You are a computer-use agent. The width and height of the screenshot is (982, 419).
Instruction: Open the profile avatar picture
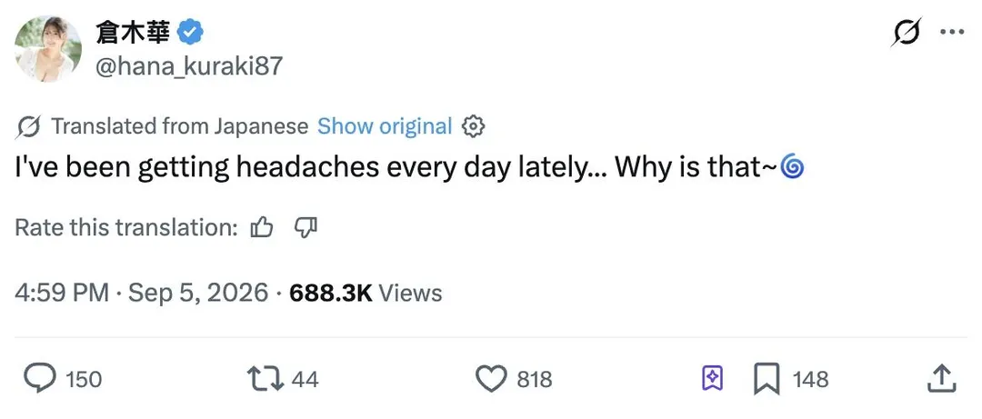pyautogui.click(x=48, y=49)
